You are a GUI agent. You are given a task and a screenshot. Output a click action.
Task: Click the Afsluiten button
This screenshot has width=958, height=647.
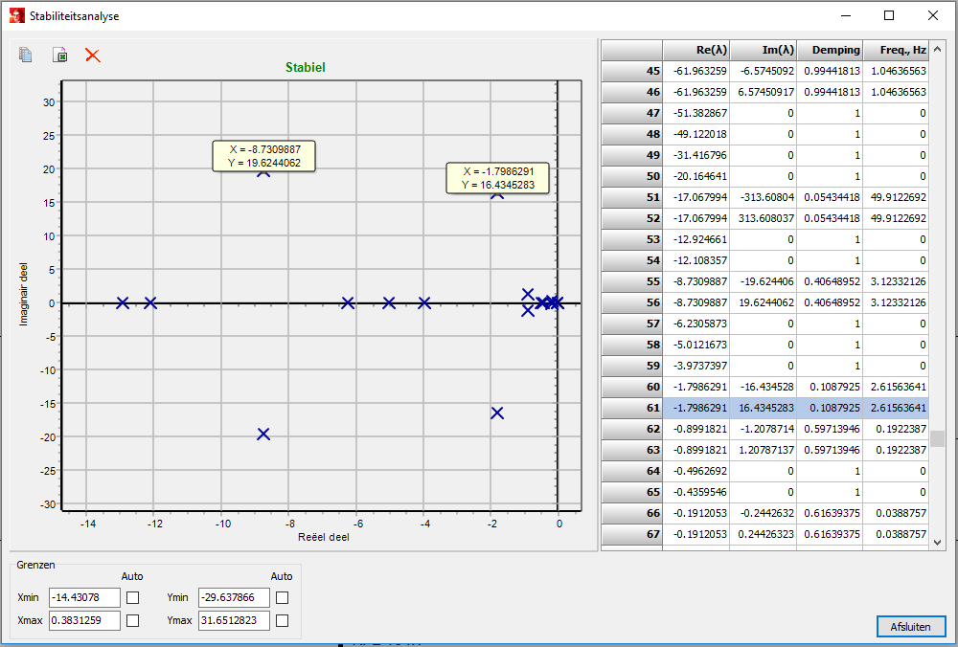pos(911,626)
